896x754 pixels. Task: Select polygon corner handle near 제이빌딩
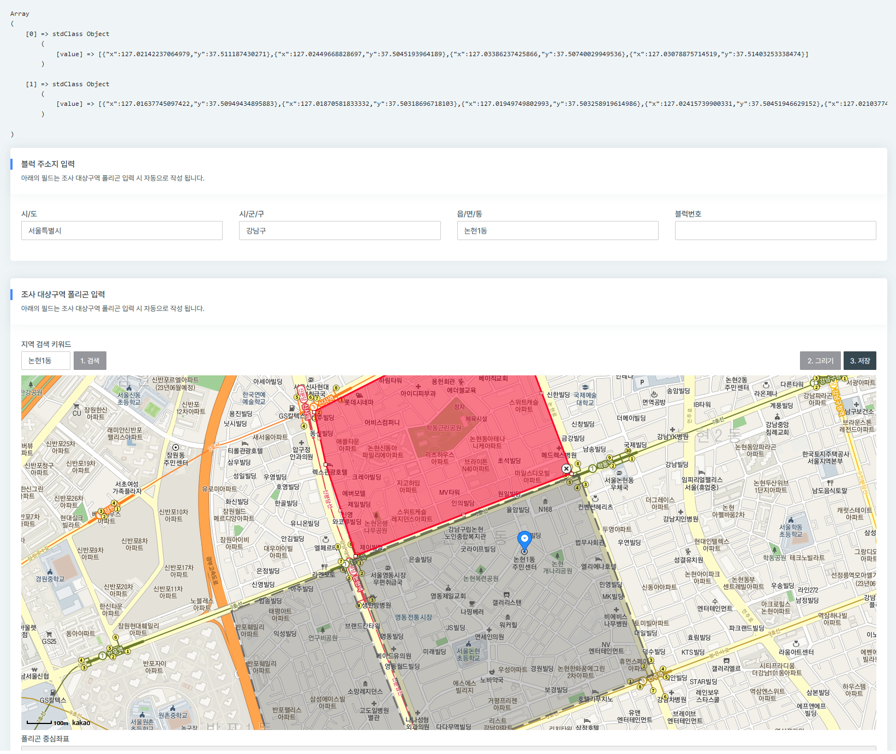[356, 556]
